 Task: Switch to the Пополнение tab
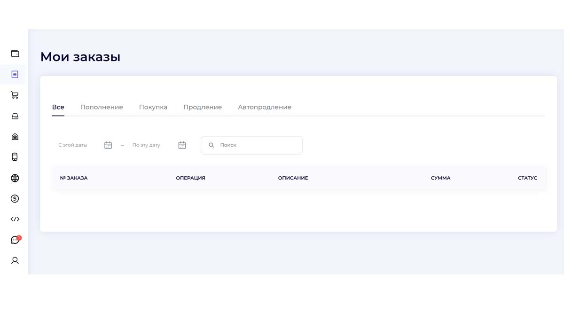[102, 107]
